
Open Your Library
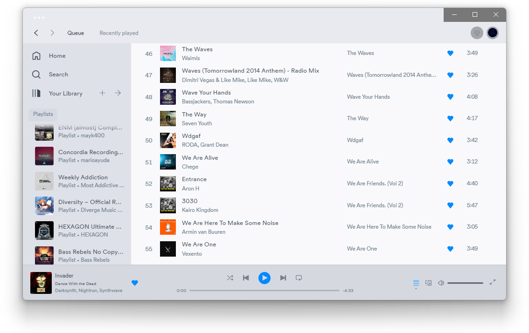point(57,93)
